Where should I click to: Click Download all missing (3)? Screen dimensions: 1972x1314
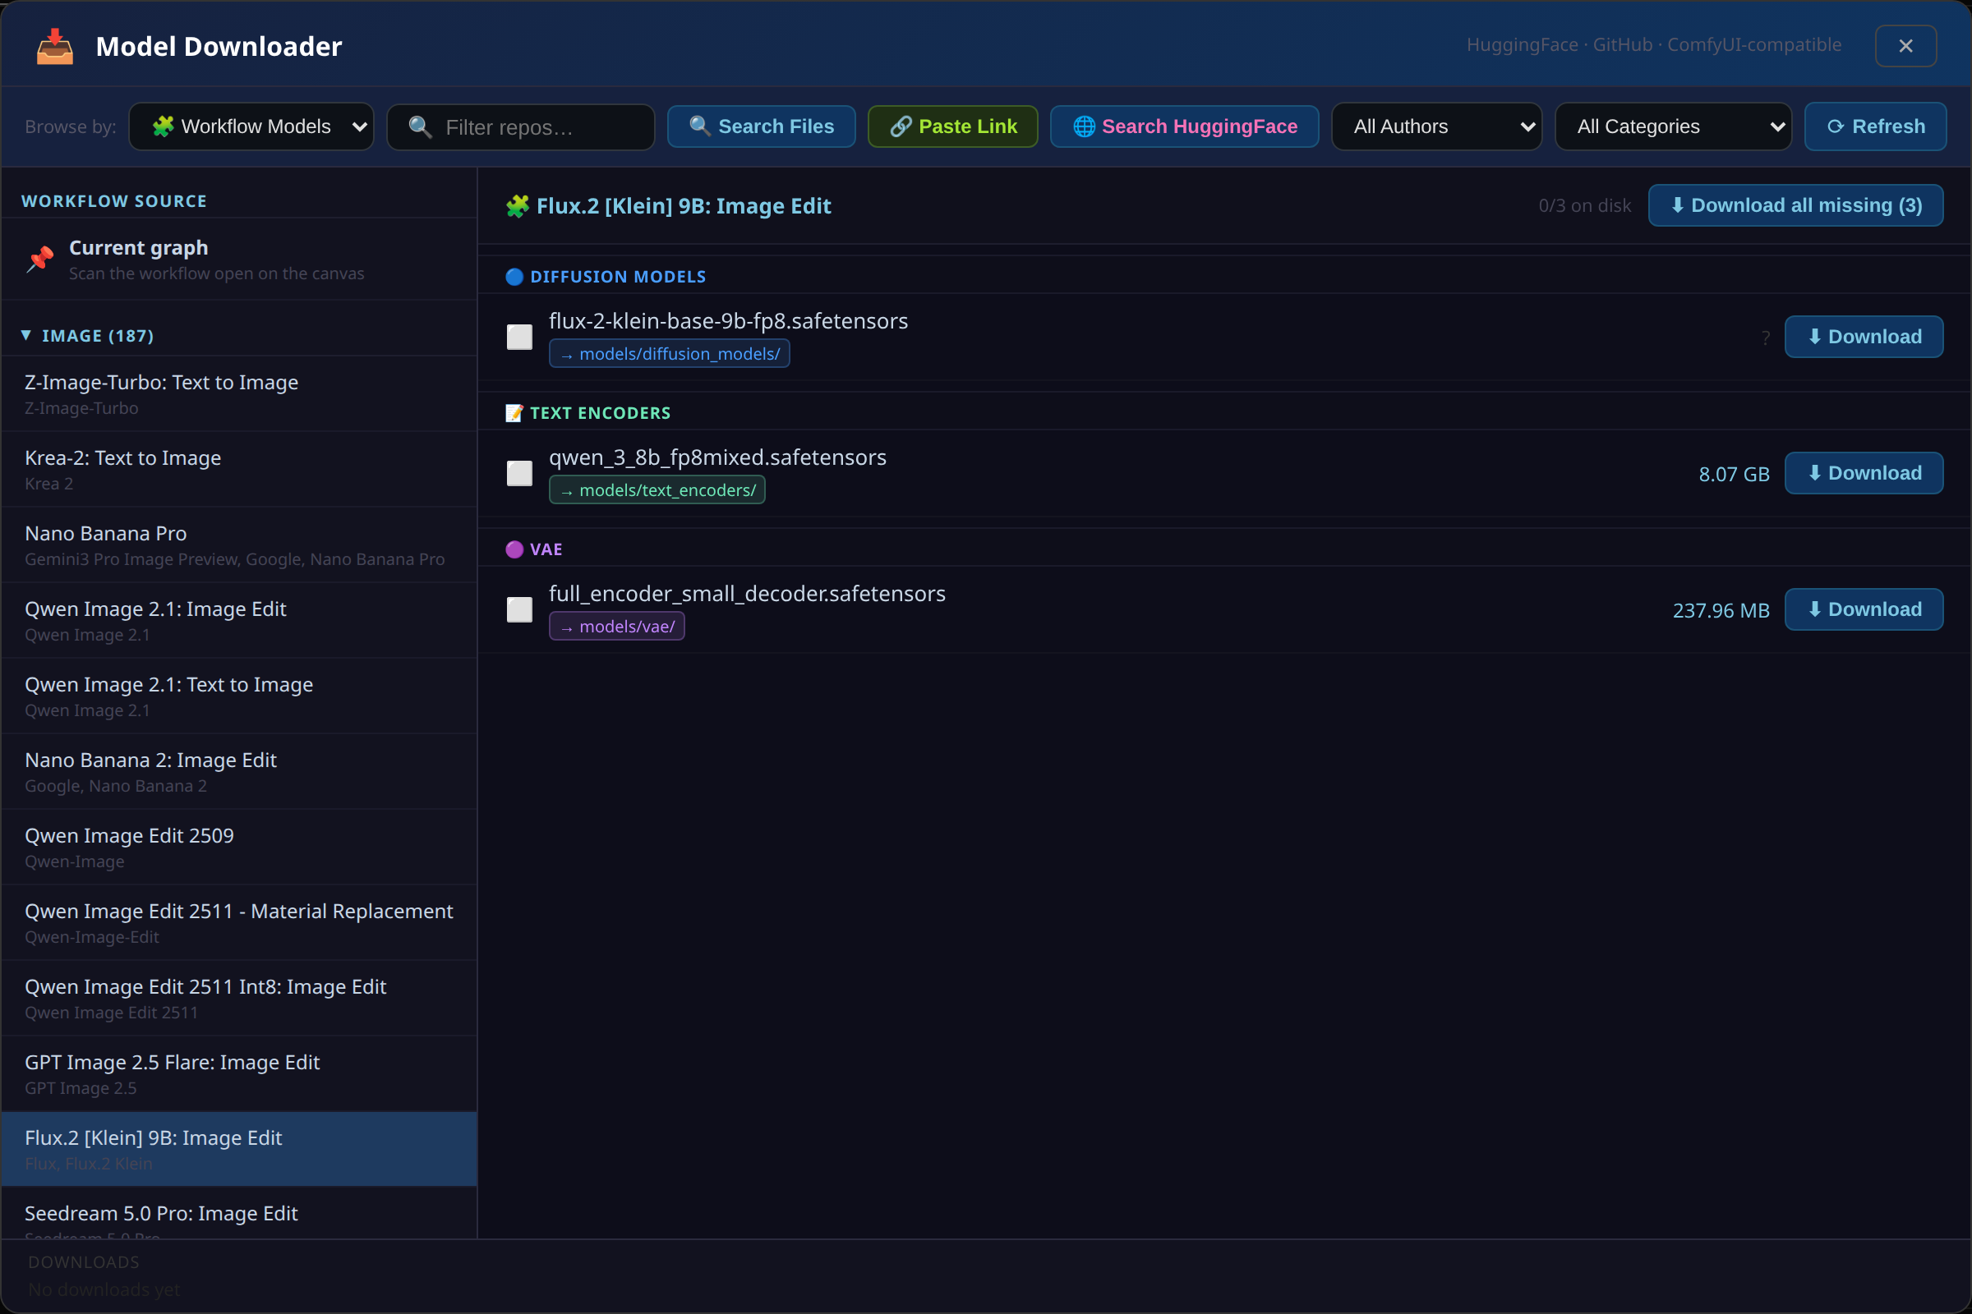[1795, 205]
